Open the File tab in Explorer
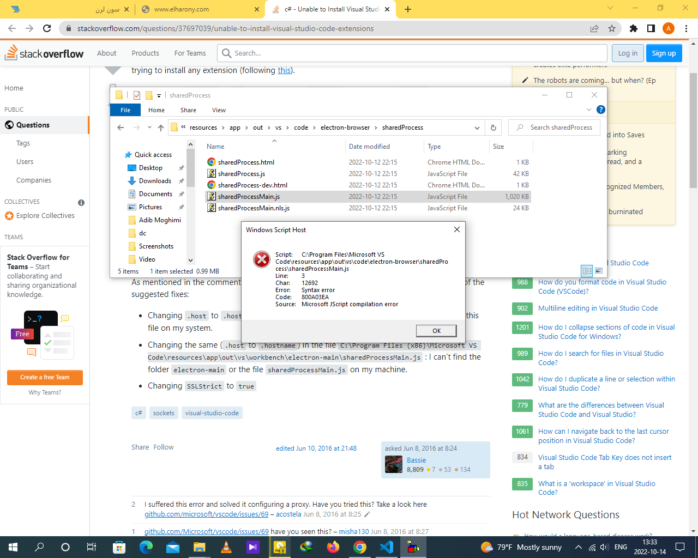The width and height of the screenshot is (698, 558). 125,110
